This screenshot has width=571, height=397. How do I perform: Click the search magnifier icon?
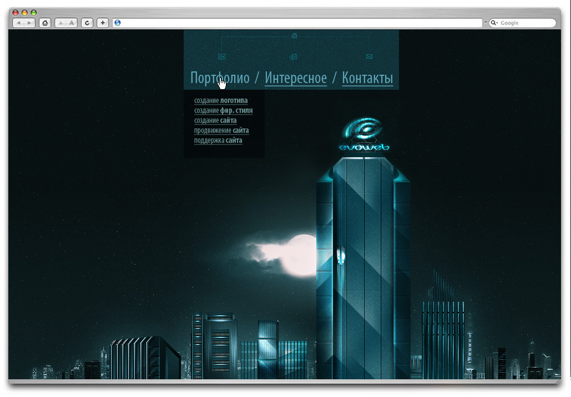tap(494, 23)
